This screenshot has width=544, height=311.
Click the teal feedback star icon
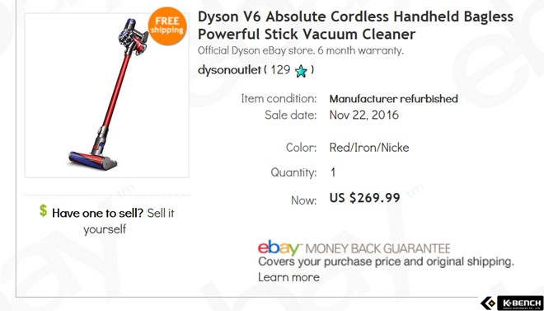pos(301,71)
